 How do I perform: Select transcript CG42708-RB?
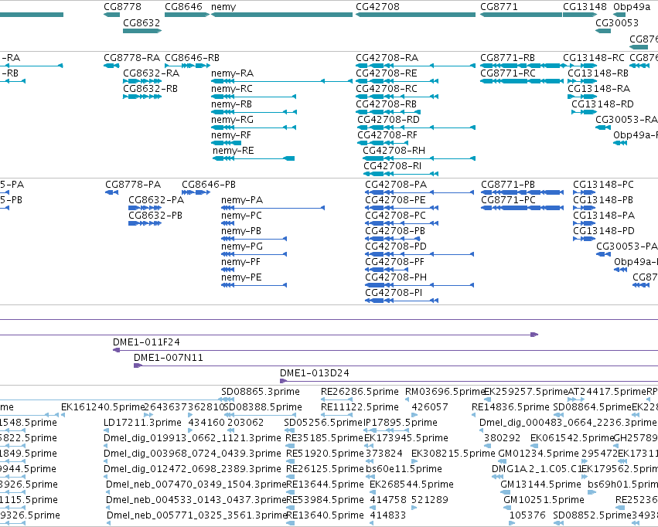click(388, 112)
